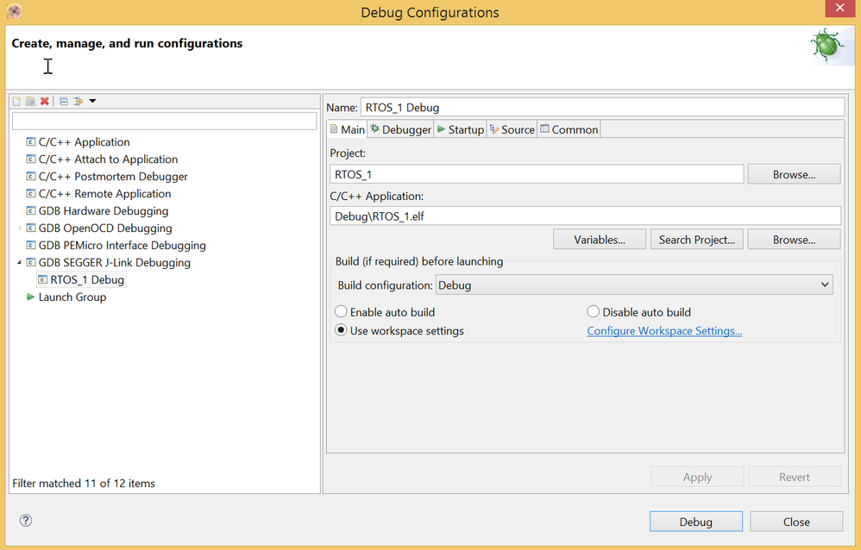Select the GDB Hardware Debugging entry

pyautogui.click(x=103, y=210)
